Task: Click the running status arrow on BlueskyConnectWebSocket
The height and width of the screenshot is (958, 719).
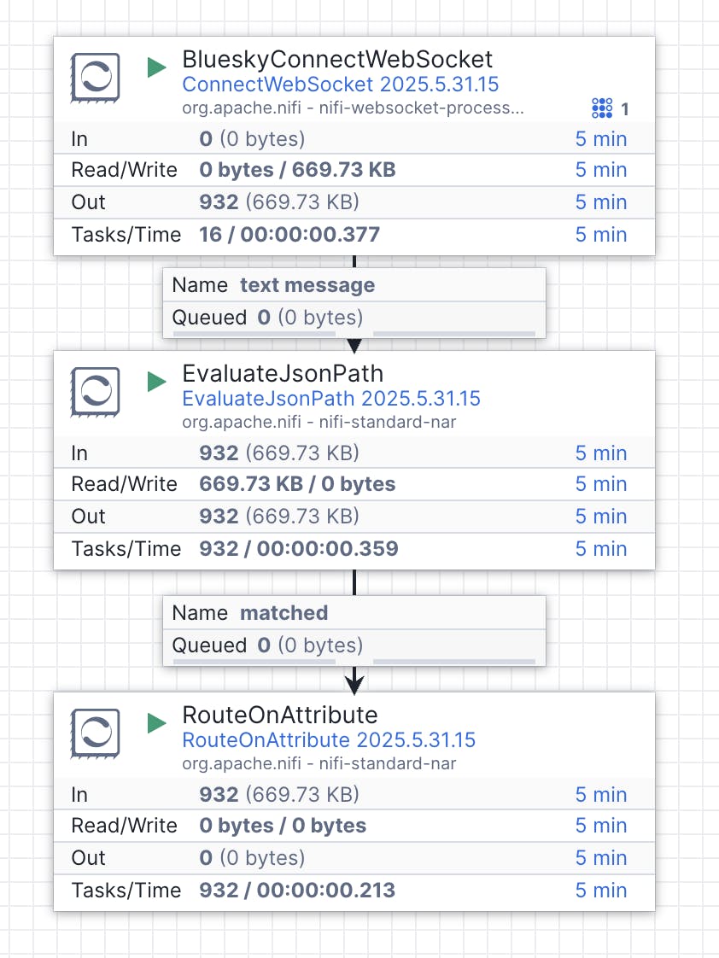Action: click(157, 67)
